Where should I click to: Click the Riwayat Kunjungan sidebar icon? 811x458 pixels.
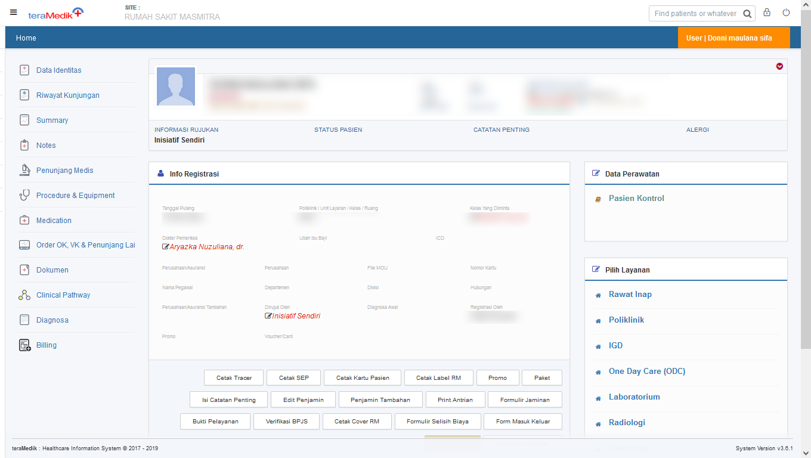[24, 95]
